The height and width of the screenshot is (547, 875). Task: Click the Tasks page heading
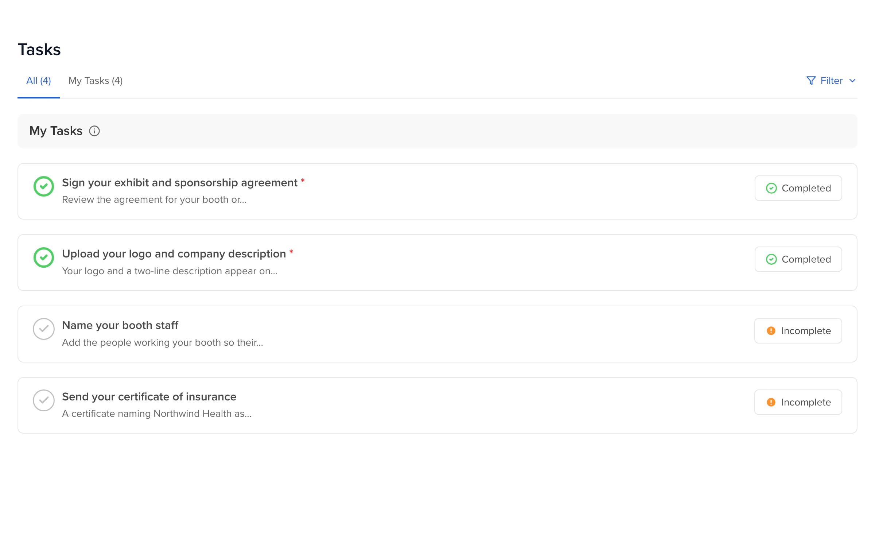point(39,50)
